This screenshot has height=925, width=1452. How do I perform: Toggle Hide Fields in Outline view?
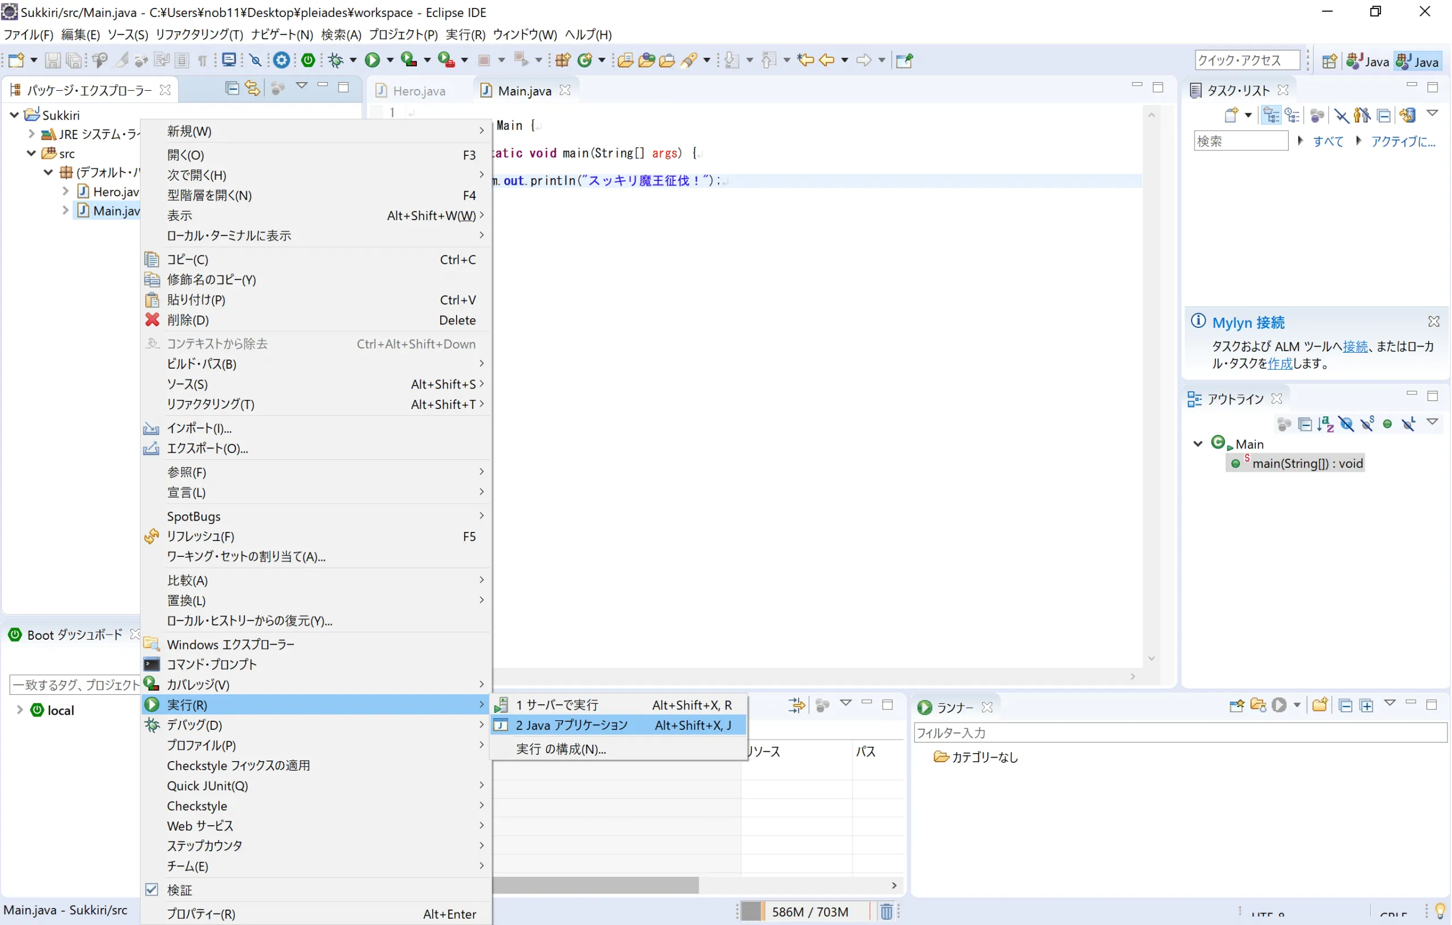[x=1346, y=425]
